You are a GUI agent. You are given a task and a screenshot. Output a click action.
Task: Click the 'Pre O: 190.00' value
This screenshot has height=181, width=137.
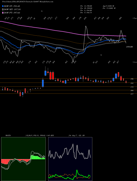[x=86, y=6]
